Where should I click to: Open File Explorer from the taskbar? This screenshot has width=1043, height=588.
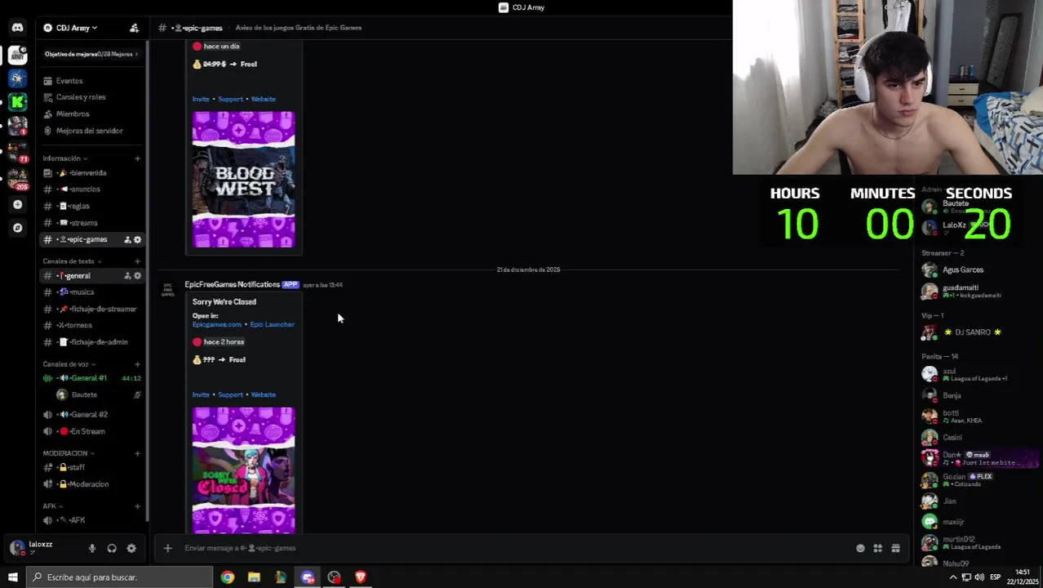tap(254, 577)
